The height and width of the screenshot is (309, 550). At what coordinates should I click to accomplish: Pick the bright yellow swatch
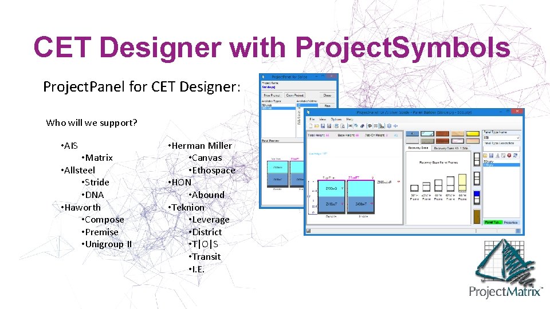[x=473, y=133]
